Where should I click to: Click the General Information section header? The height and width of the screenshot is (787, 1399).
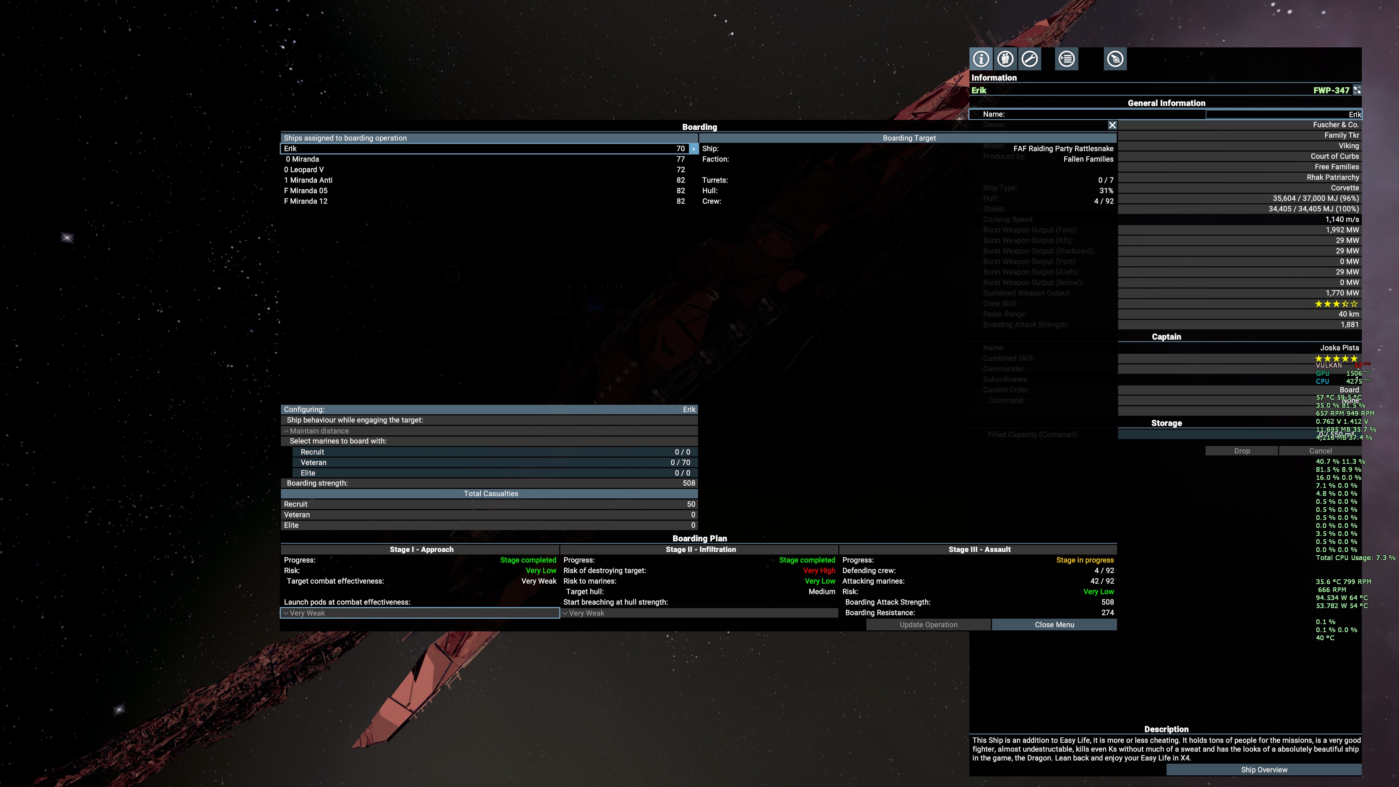pyautogui.click(x=1166, y=103)
